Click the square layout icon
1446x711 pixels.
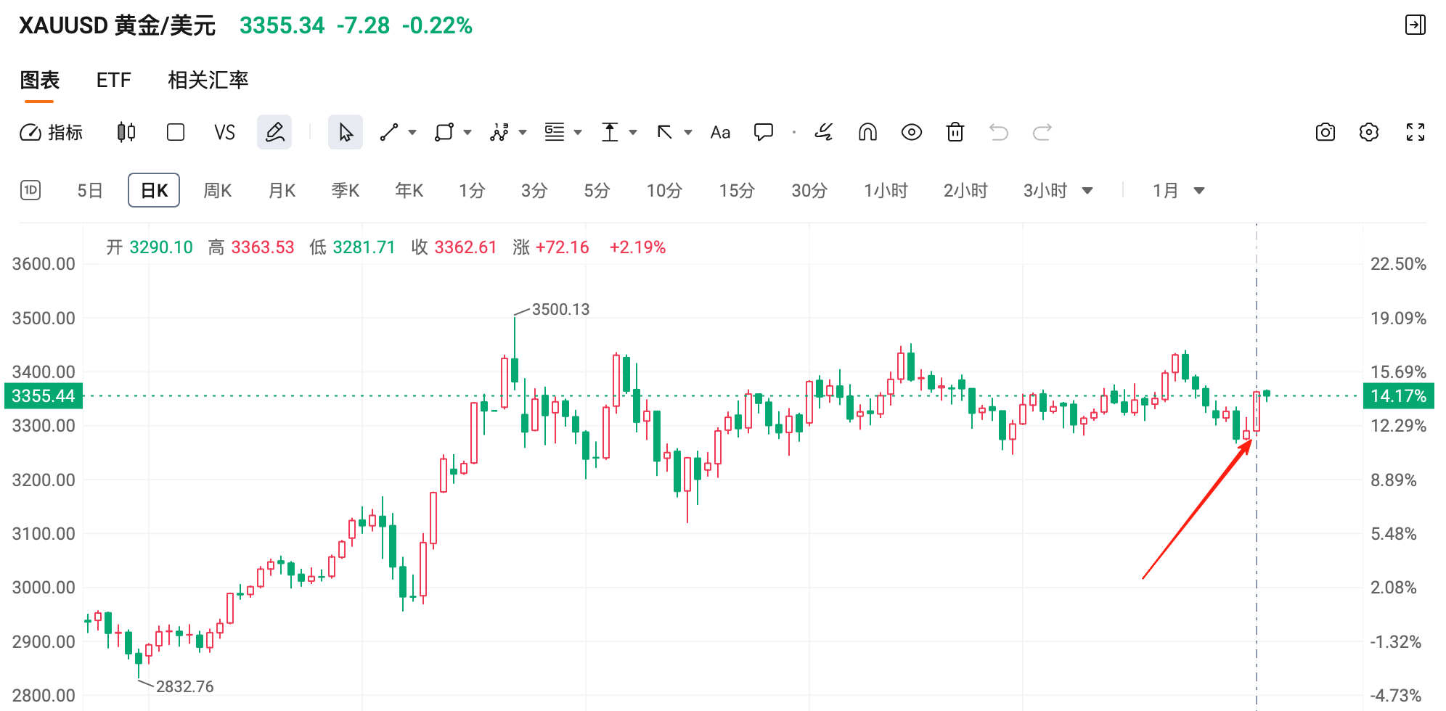click(x=175, y=132)
